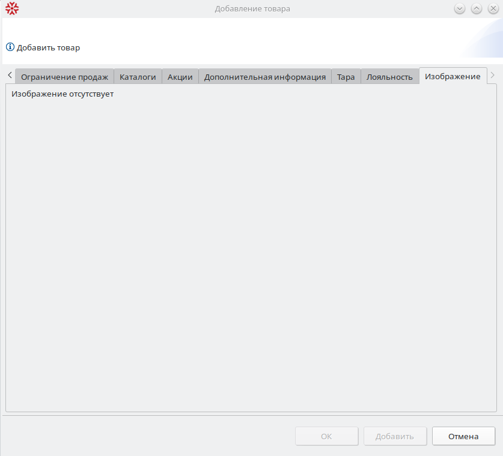Open the Каталоги tab
Viewport: 503px width, 456px height.
tap(138, 77)
